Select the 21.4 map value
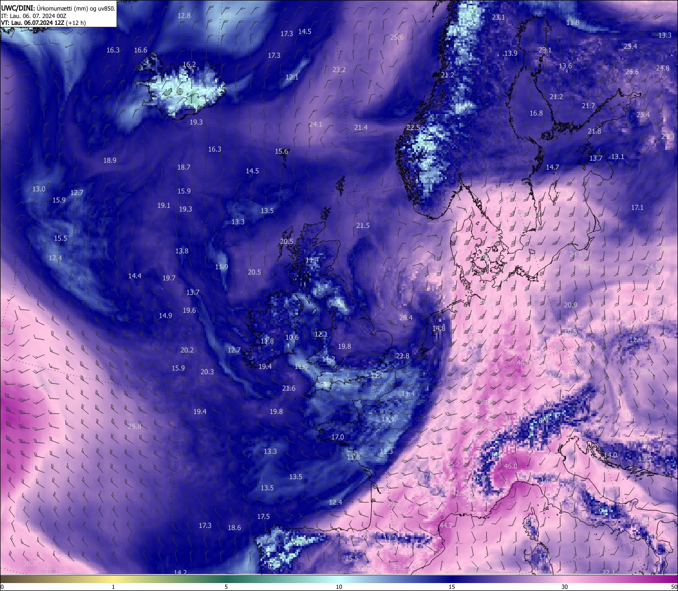Screen dimensions: 678x591 (361, 127)
